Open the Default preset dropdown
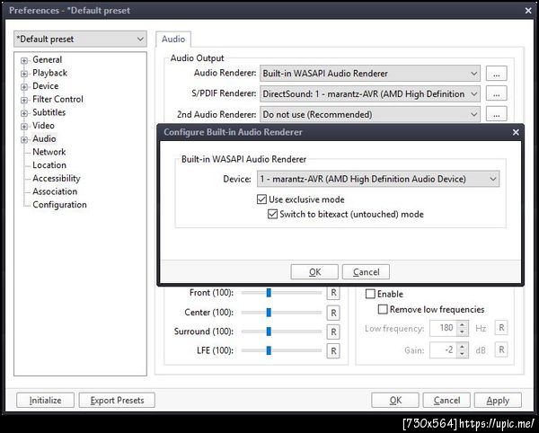This screenshot has height=433, width=539. tap(80, 40)
